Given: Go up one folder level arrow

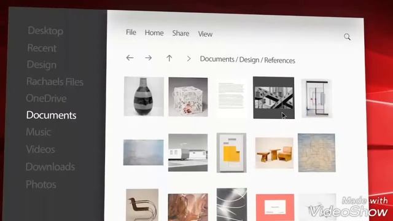Looking at the screenshot, I should tap(169, 58).
